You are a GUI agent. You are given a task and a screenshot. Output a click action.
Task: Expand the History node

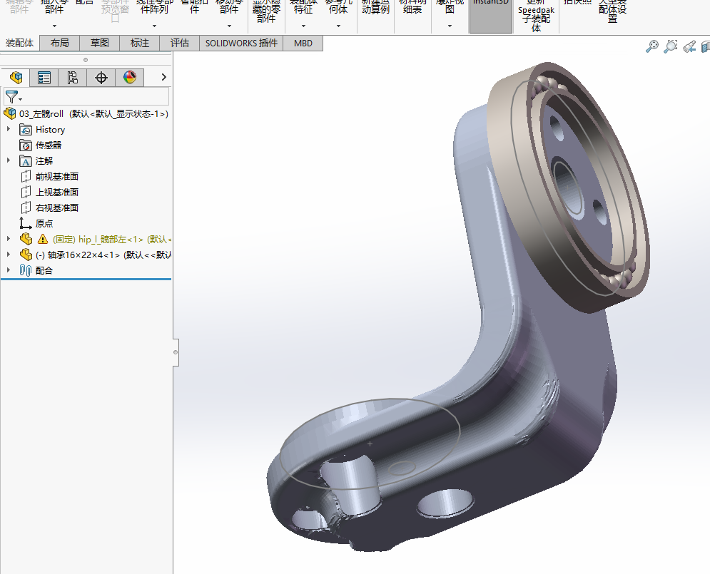click(x=8, y=129)
